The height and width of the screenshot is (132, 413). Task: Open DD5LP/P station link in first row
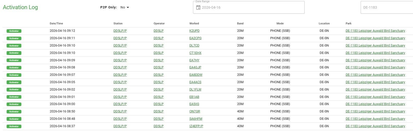pos(120,31)
